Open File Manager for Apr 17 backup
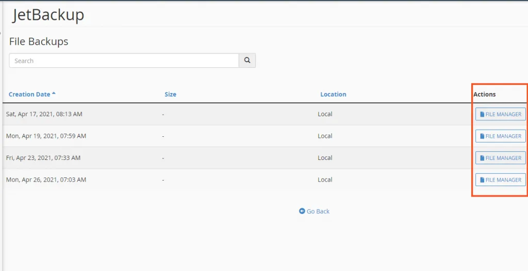 500,114
